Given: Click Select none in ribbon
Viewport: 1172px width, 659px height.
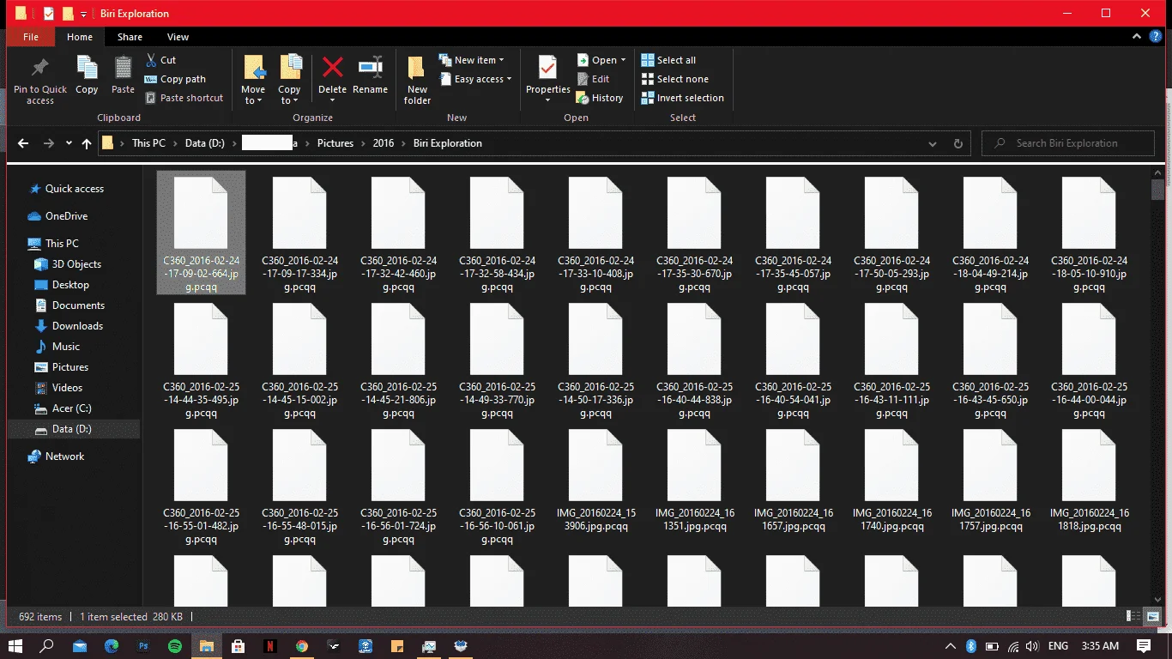Looking at the screenshot, I should [x=674, y=79].
